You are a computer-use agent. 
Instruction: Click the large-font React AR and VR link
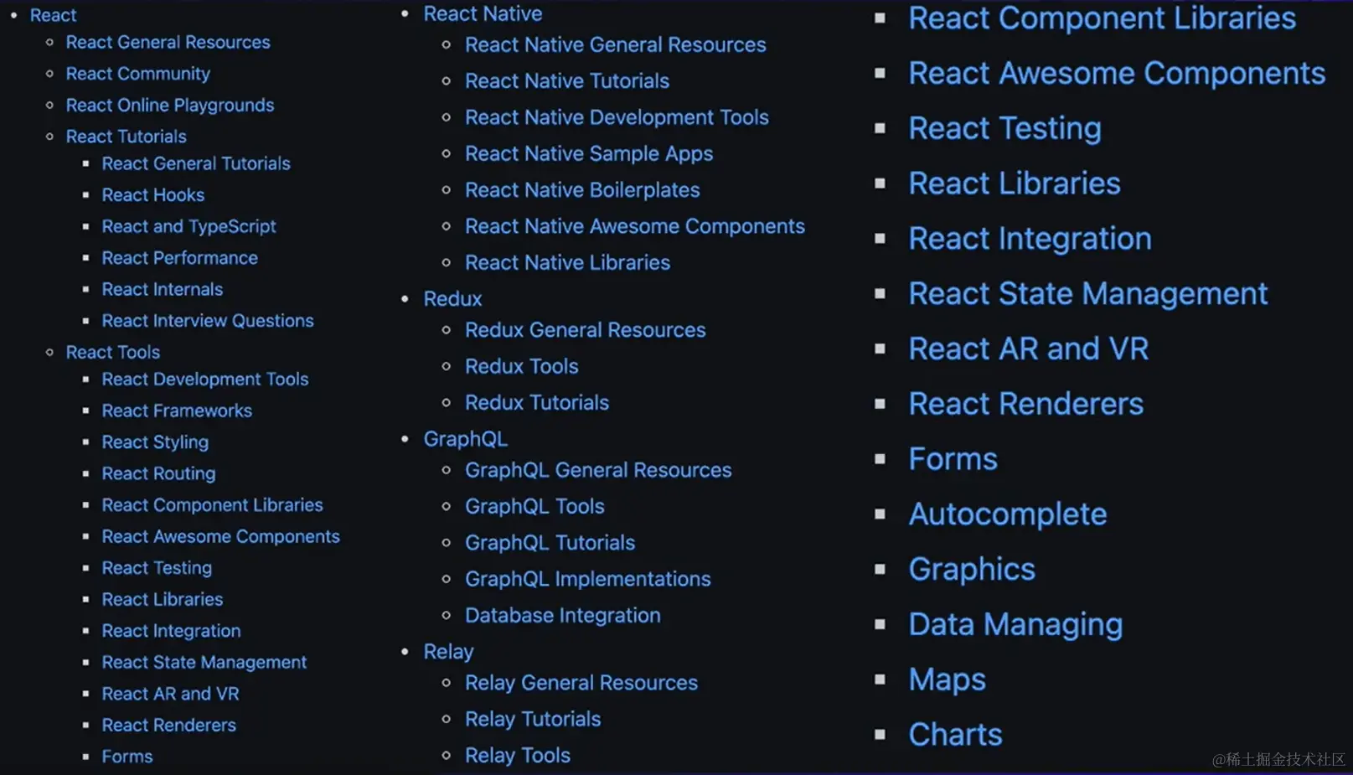coord(1029,349)
